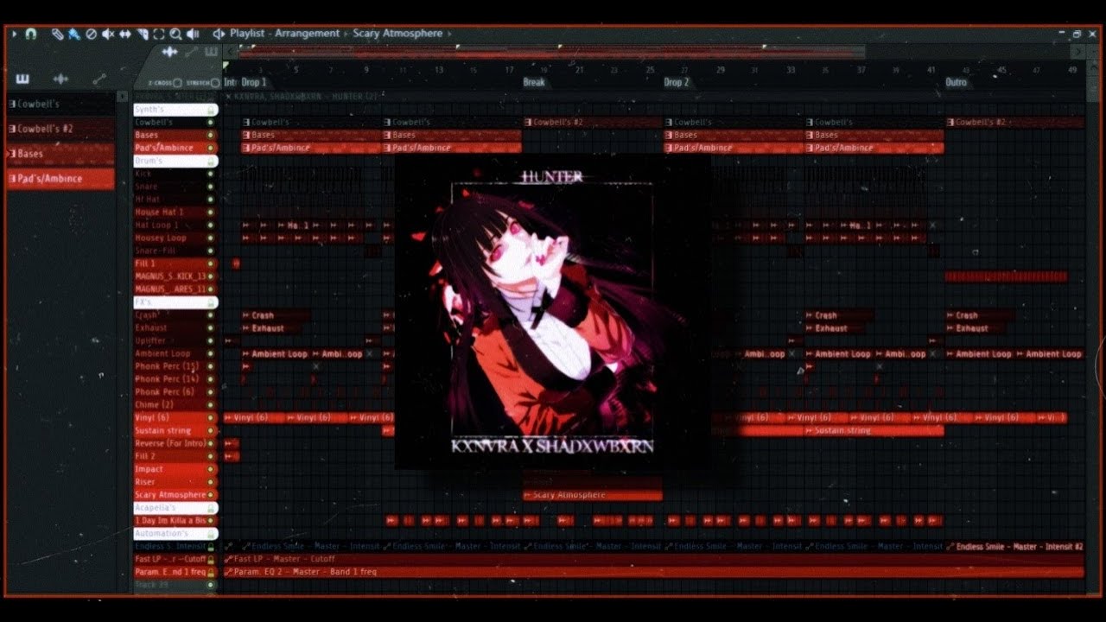Select the Delete tool

[91, 34]
